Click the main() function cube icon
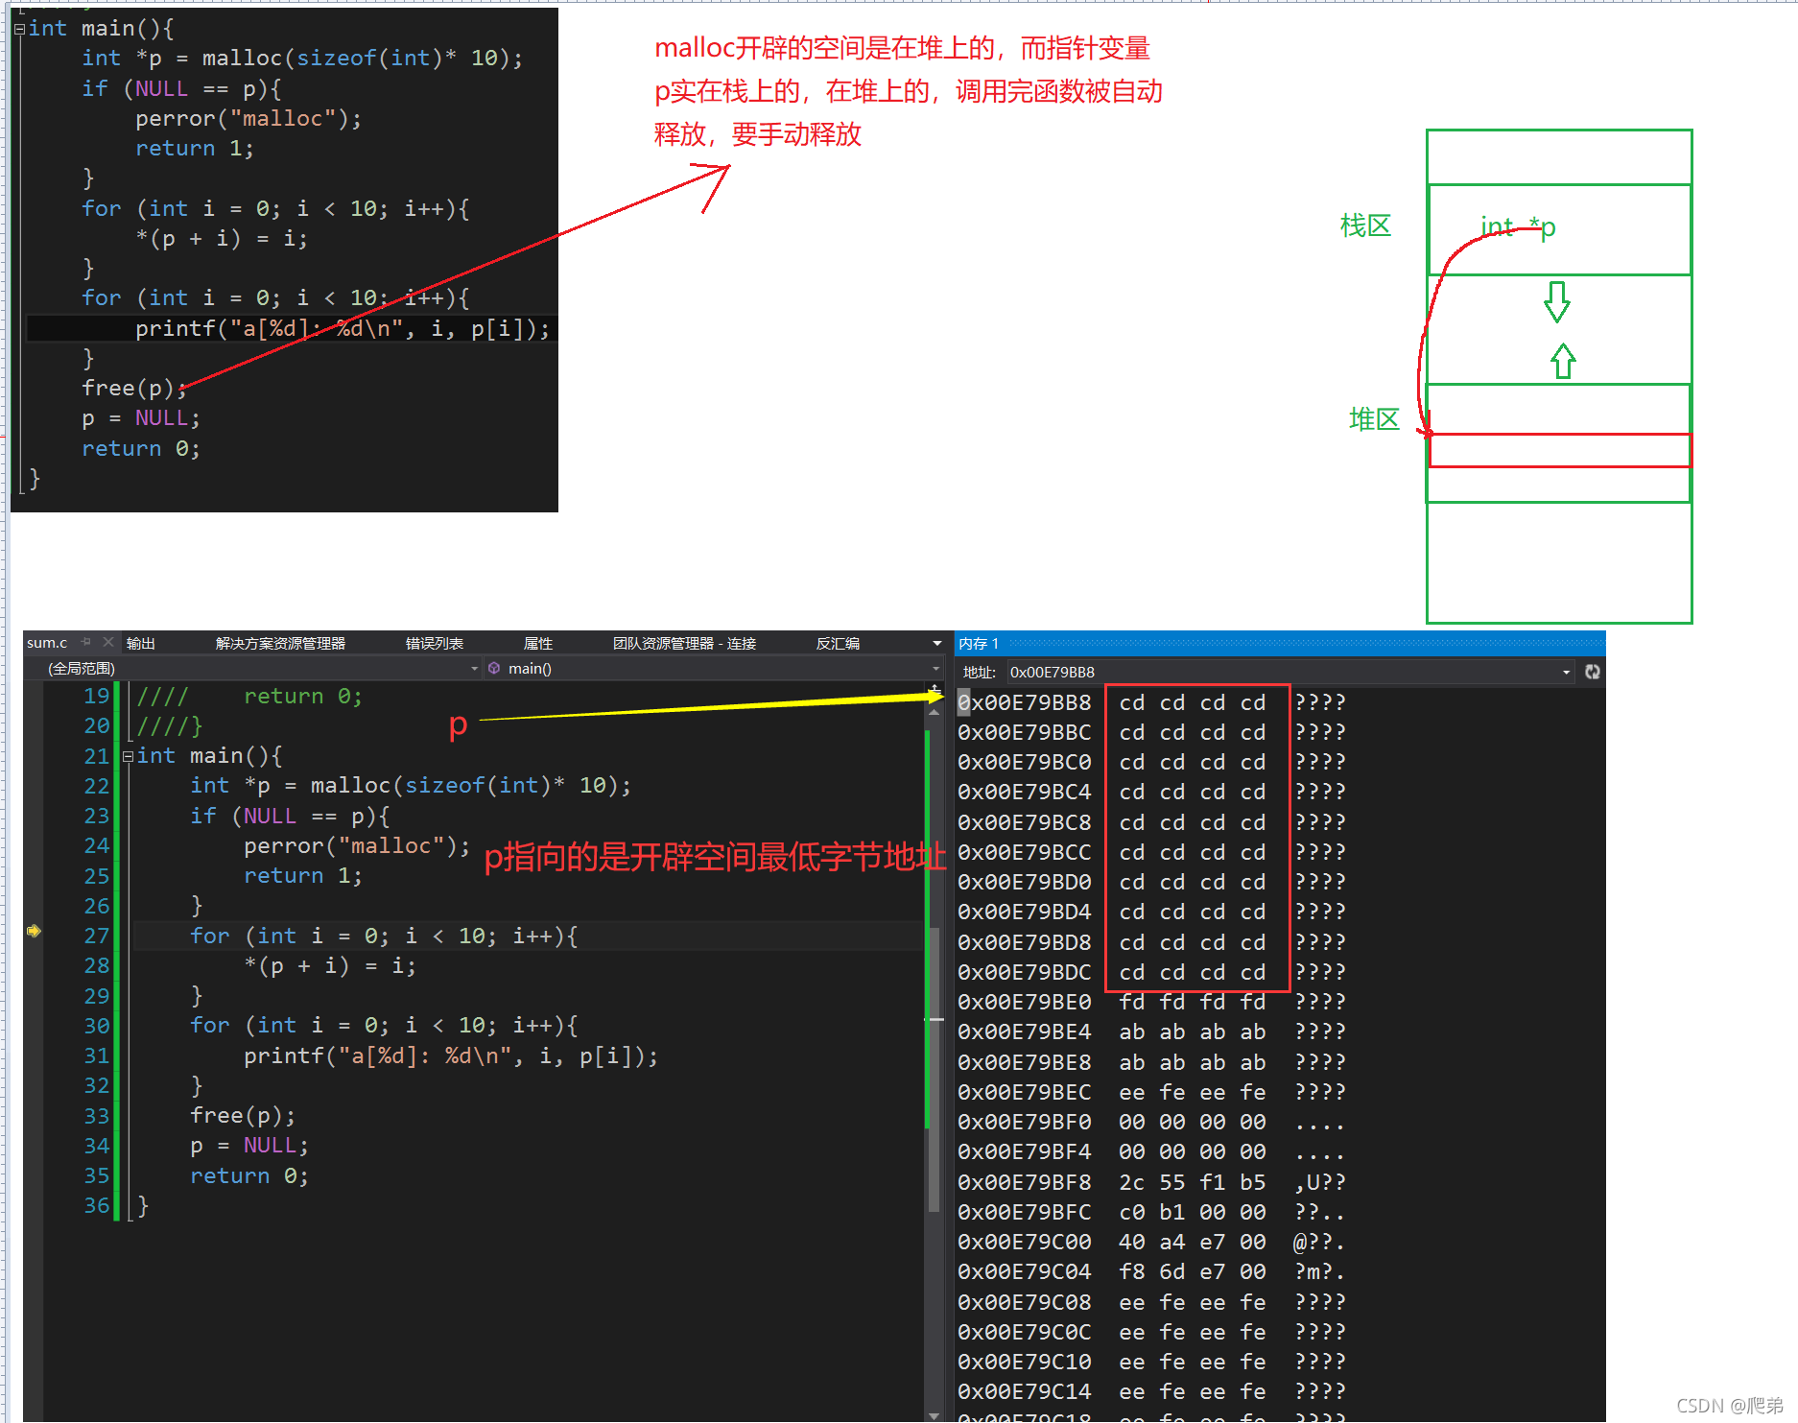 click(x=494, y=668)
